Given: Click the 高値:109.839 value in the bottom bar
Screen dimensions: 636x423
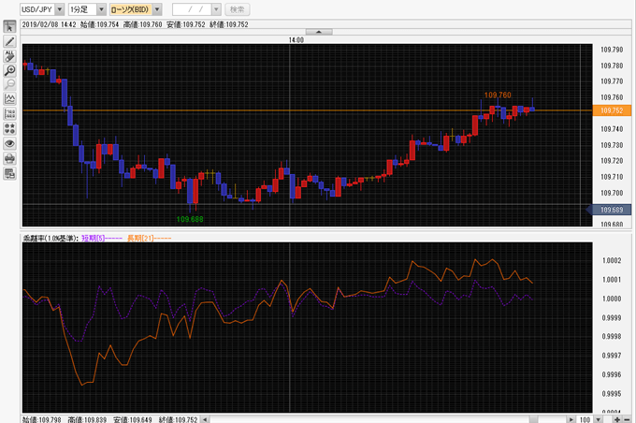Looking at the screenshot, I should click(x=87, y=419).
